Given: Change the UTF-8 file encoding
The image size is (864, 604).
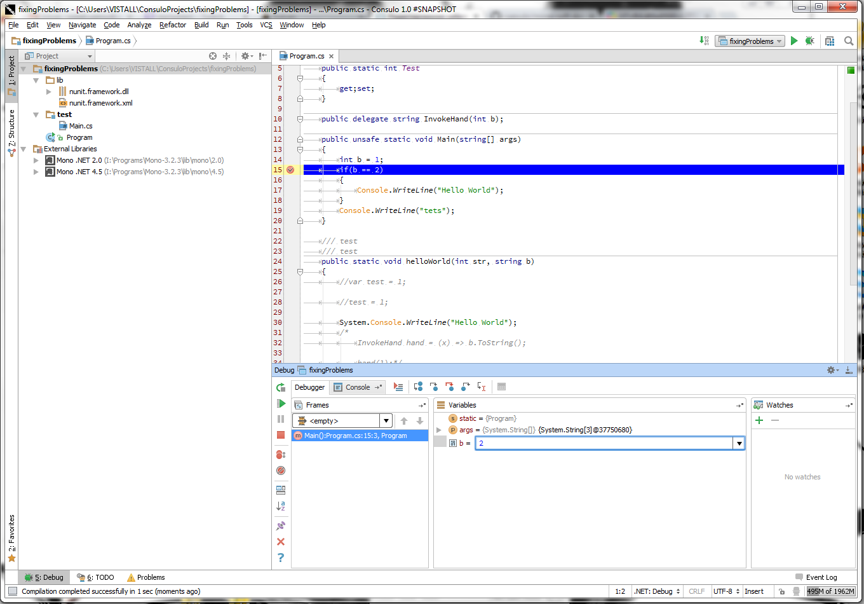Looking at the screenshot, I should 726,591.
